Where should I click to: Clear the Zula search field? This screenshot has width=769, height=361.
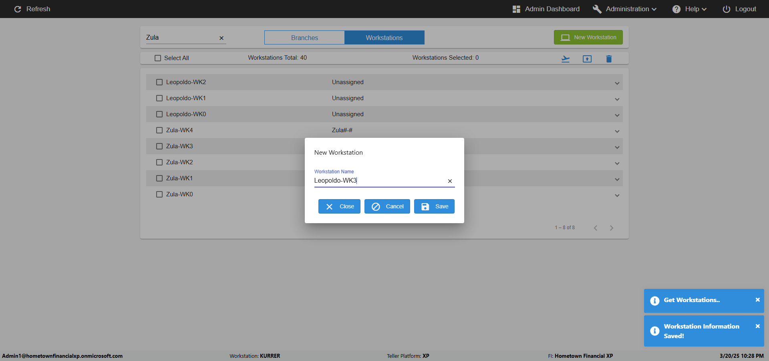(x=221, y=38)
